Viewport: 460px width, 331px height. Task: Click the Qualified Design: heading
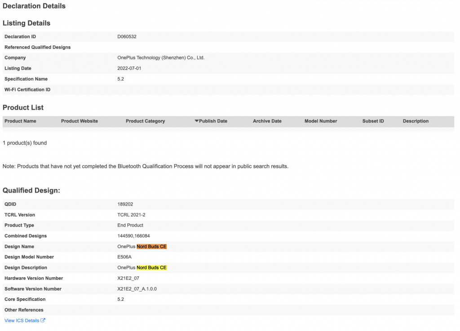click(31, 190)
